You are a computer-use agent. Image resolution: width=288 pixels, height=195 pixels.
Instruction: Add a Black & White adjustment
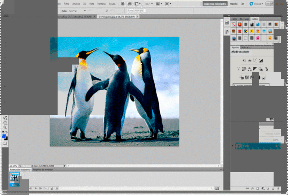pyautogui.click(x=255, y=69)
